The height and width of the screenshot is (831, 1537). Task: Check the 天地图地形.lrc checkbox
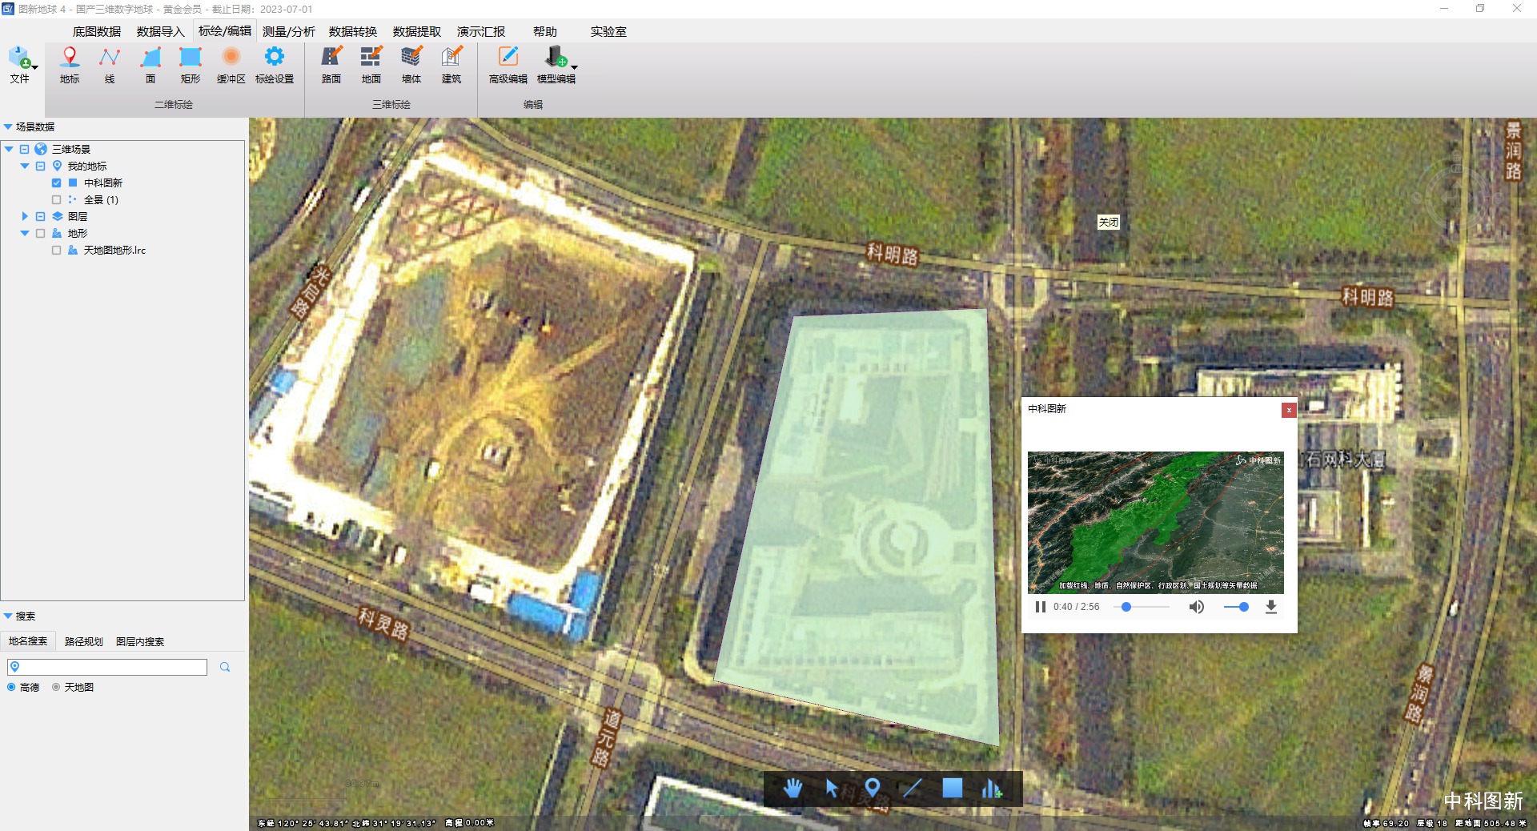pos(56,251)
